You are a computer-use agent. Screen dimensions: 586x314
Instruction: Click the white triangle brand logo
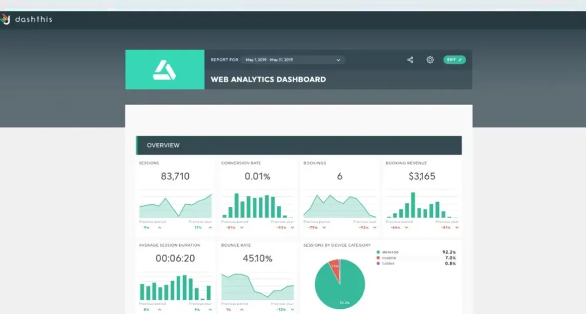click(x=164, y=70)
